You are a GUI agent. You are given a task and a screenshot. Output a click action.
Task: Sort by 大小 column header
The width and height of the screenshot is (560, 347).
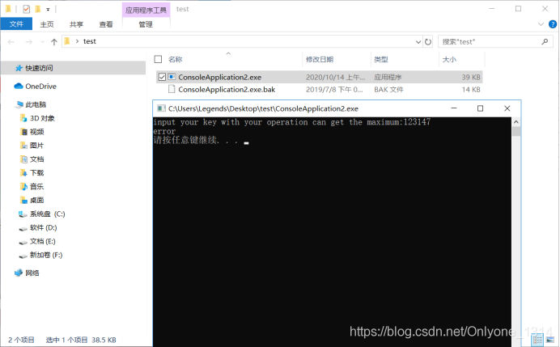tap(449, 59)
